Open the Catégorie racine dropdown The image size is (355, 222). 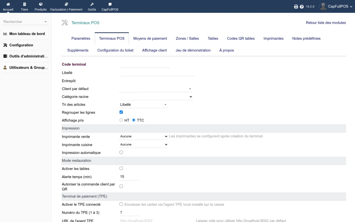click(x=156, y=96)
